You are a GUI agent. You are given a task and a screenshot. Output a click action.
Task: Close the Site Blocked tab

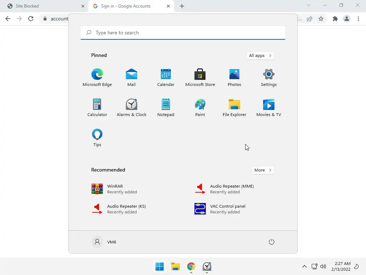(x=83, y=6)
